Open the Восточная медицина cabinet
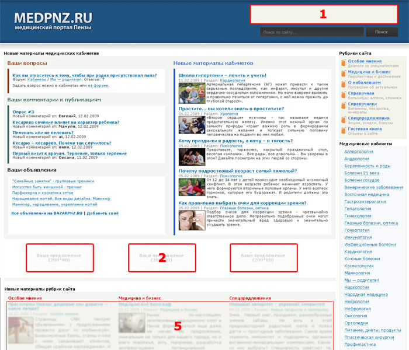Viewport: 409px width, 350px height. point(366,194)
